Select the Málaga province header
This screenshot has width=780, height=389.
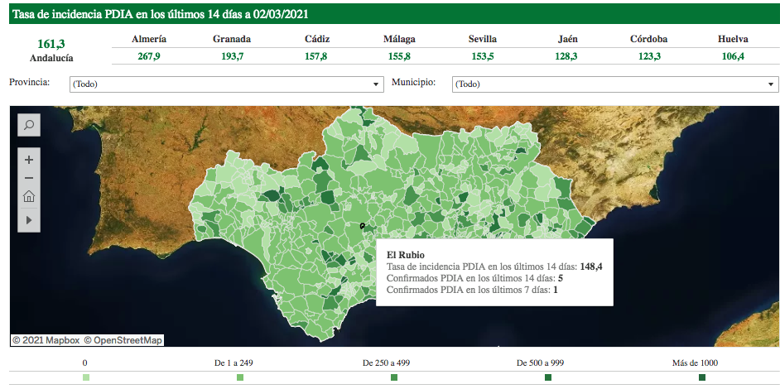click(399, 39)
